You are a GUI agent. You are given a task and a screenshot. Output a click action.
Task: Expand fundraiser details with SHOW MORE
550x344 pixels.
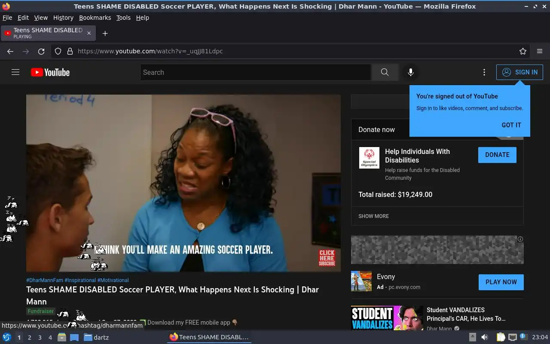(x=373, y=216)
